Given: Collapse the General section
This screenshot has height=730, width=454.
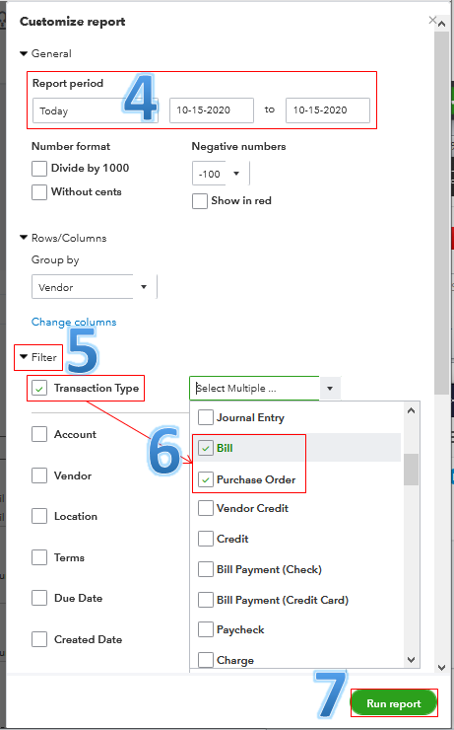Looking at the screenshot, I should (24, 53).
